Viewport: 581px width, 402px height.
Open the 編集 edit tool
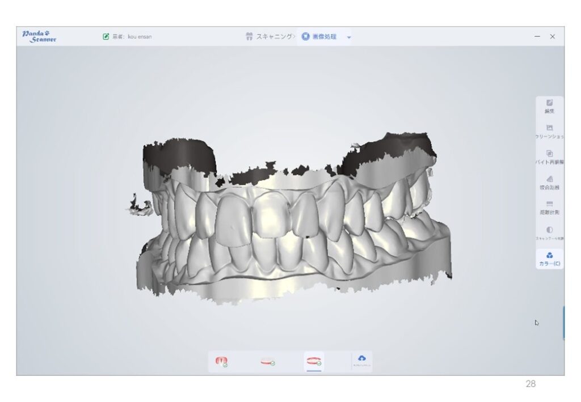(x=549, y=106)
